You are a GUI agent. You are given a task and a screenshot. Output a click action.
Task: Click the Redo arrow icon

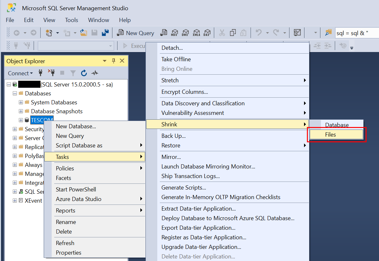click(x=276, y=33)
